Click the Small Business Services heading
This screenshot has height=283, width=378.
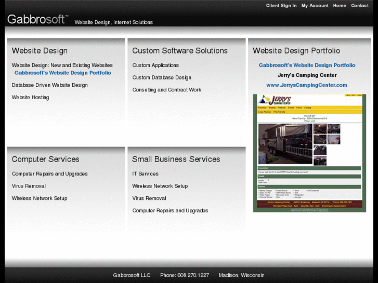176,159
